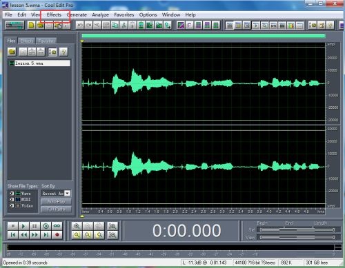This screenshot has width=345, height=268.
Task: Expand the Sort By dropdown
Action: tap(68, 194)
